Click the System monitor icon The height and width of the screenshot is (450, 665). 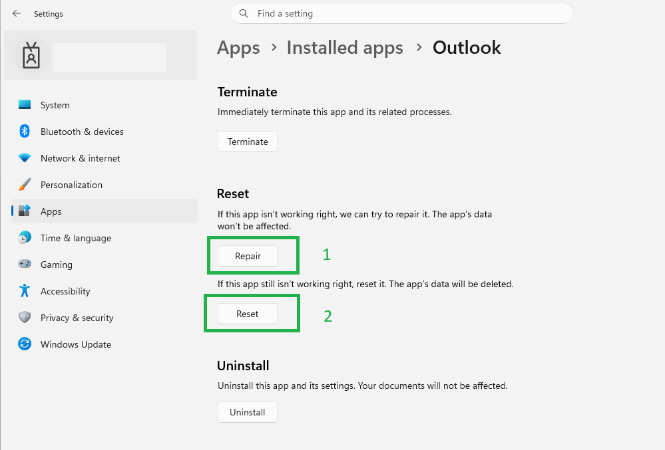25,105
